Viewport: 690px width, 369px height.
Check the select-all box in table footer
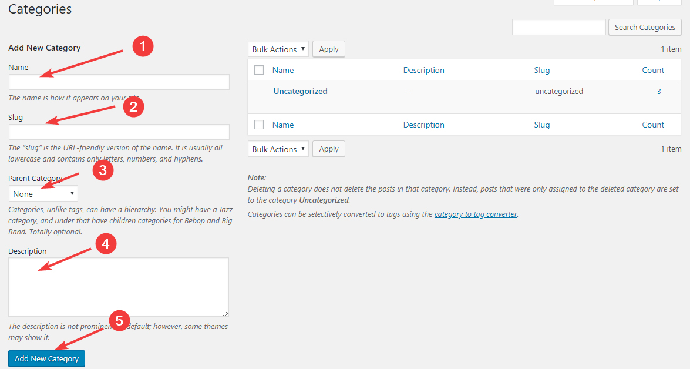click(x=259, y=125)
